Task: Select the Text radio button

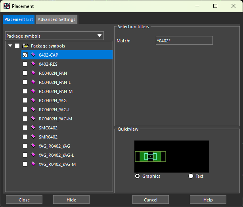Action: 191,176
